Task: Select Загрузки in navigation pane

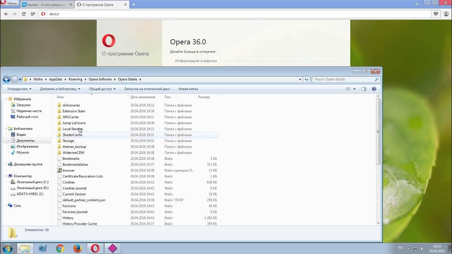Action: coord(23,105)
